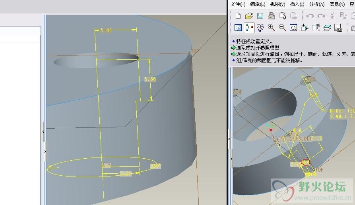The image size is (355, 205).
Task: Click the send-as-attachment mail icon
Action: tap(282, 16)
